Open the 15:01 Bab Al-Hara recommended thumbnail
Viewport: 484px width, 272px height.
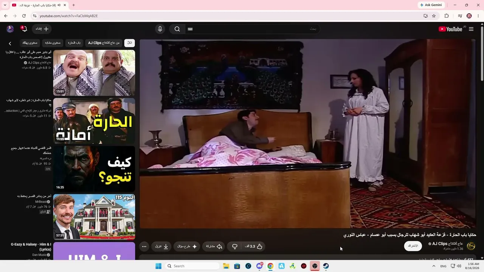[x=94, y=73]
